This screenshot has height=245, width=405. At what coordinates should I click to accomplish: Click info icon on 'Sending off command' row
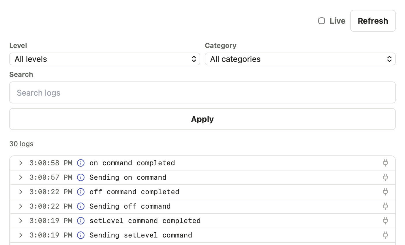pos(81,206)
